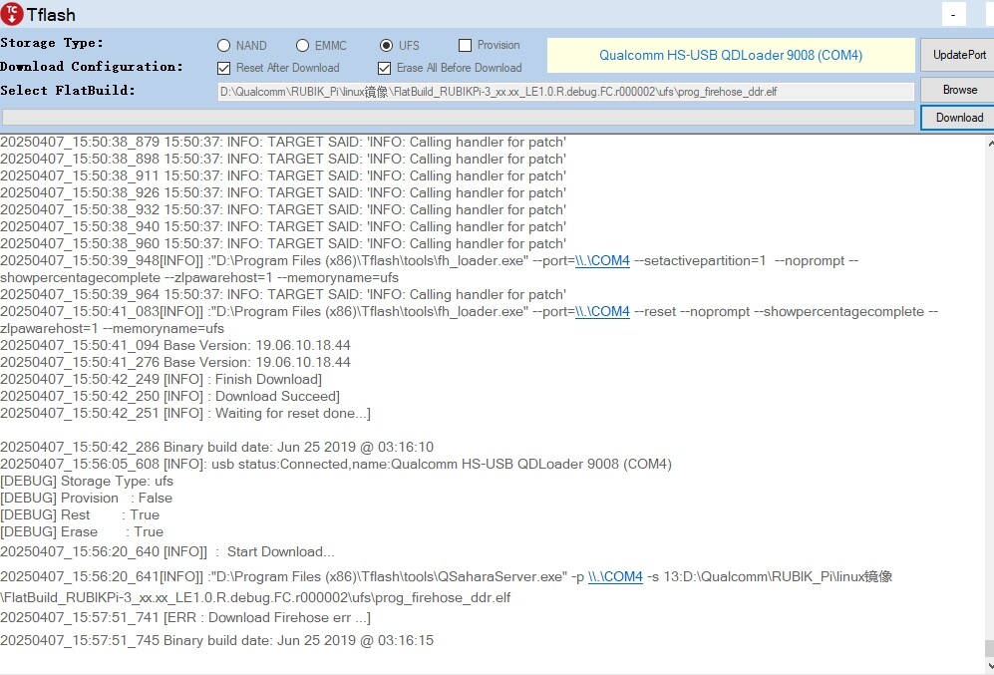994x675 pixels.
Task: Click Browse to select a FlatBuild
Action: point(958,90)
